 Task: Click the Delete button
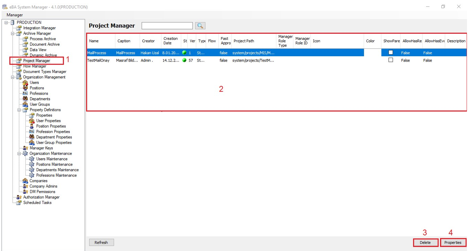426,242
